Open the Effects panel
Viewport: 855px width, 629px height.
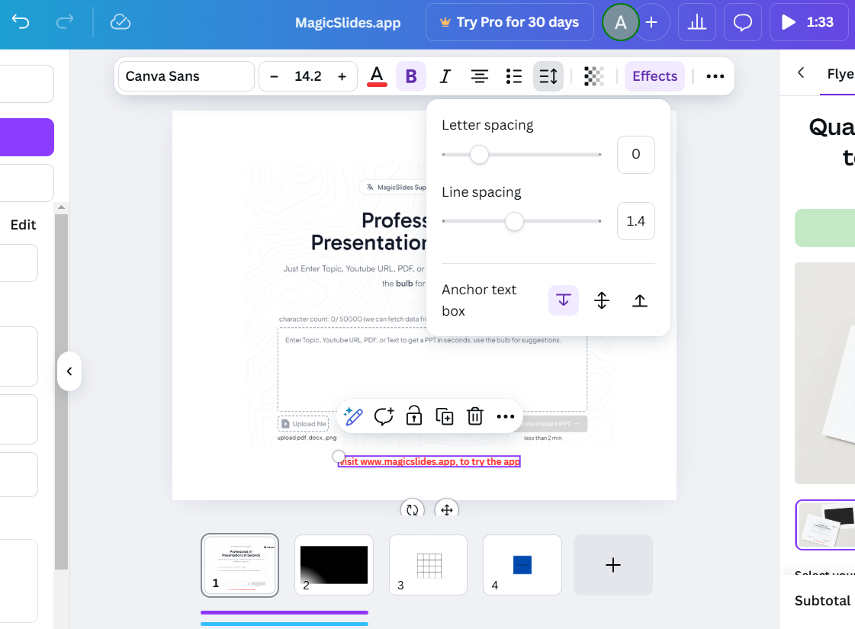[x=654, y=76]
